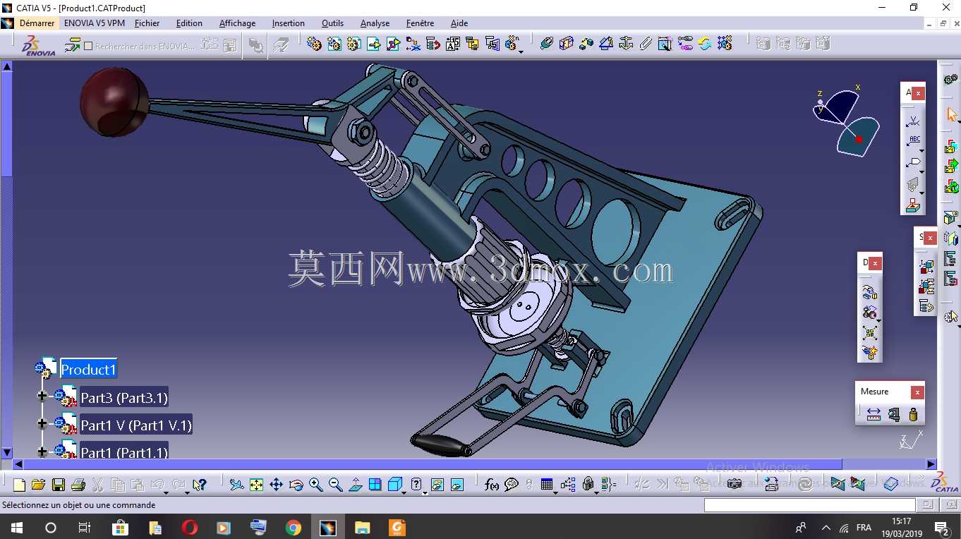The width and height of the screenshot is (961, 539).
Task: Save the product with the floppy disk icon
Action: (59, 485)
